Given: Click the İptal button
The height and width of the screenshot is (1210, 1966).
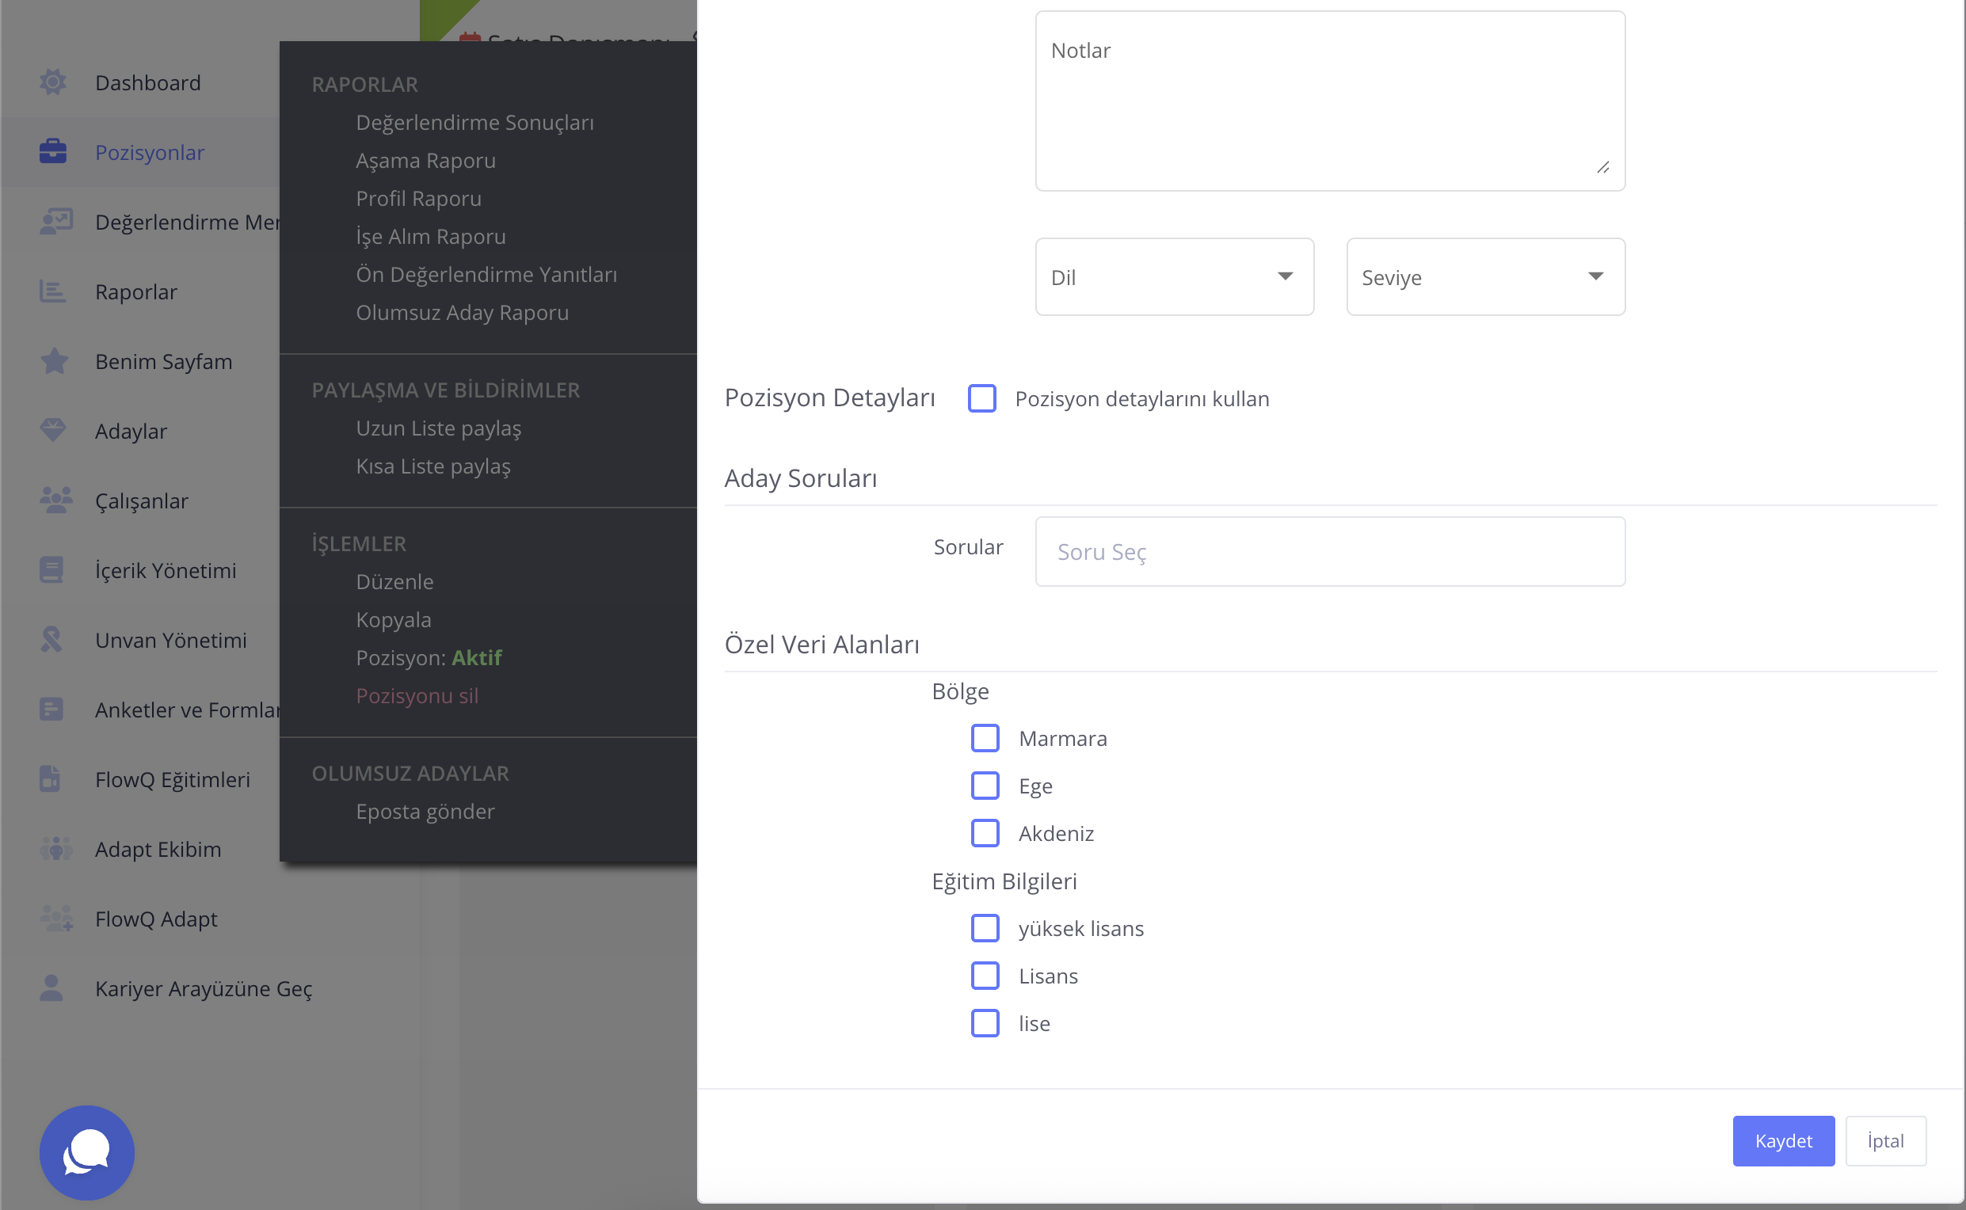Looking at the screenshot, I should tap(1884, 1140).
